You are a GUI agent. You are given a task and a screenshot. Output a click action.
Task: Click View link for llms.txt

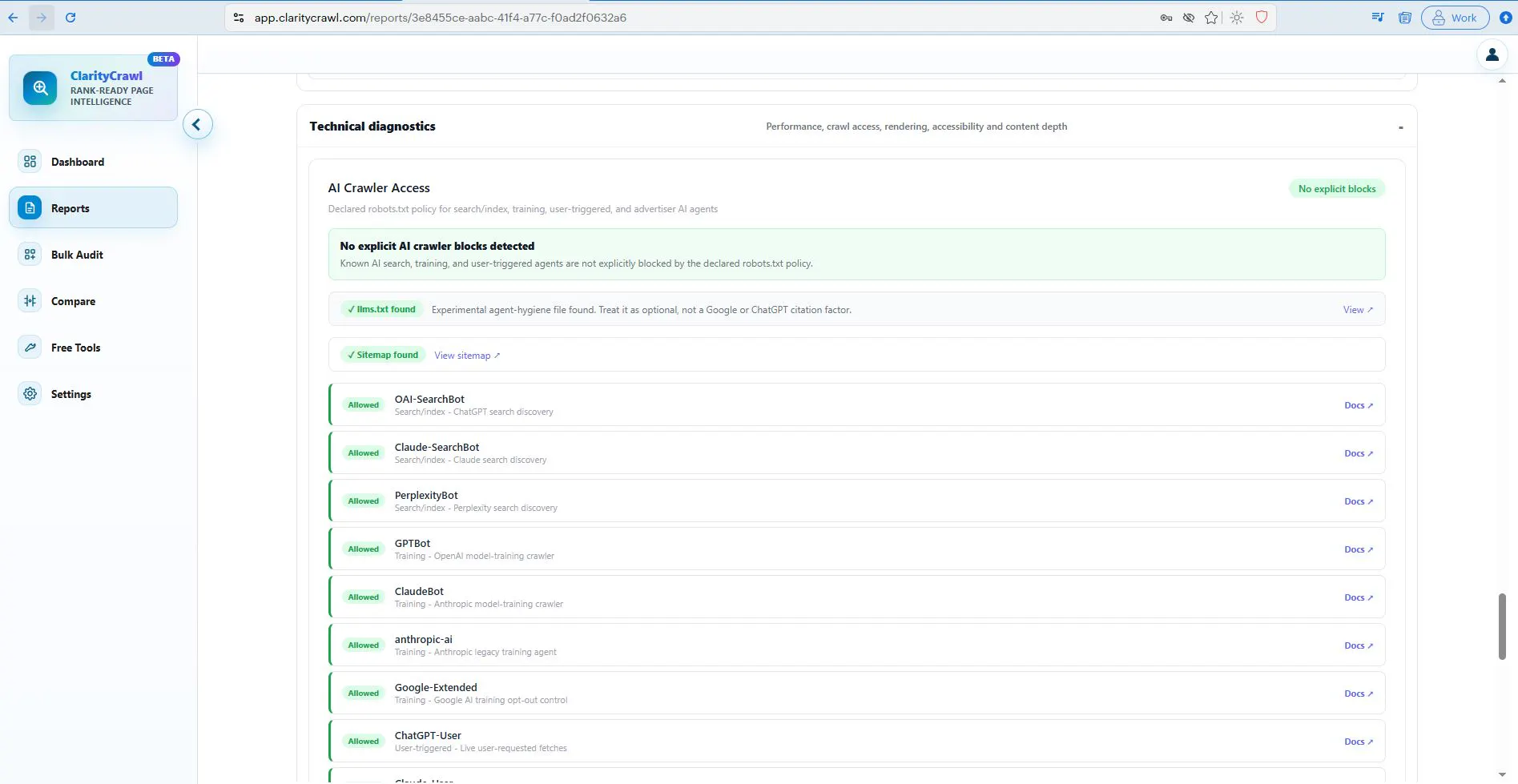tap(1358, 310)
